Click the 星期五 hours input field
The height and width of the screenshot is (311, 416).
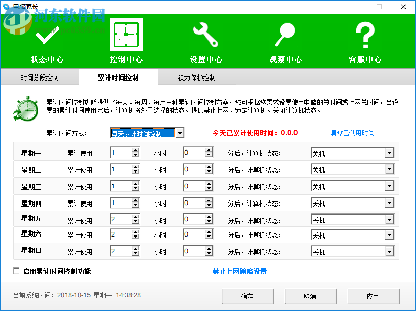pyautogui.click(x=121, y=219)
